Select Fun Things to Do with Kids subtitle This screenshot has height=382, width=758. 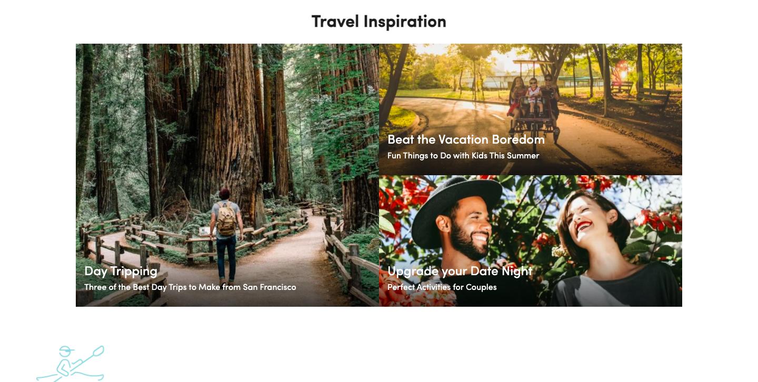coord(463,156)
